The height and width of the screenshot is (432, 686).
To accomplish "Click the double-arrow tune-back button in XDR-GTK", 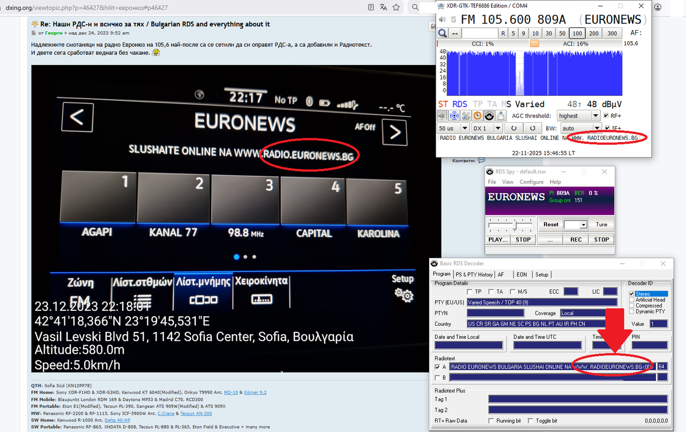I will 454,33.
